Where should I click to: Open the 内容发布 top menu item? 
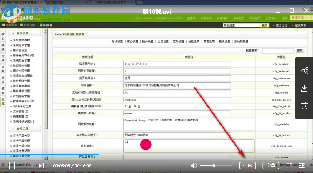pyautogui.click(x=206, y=18)
